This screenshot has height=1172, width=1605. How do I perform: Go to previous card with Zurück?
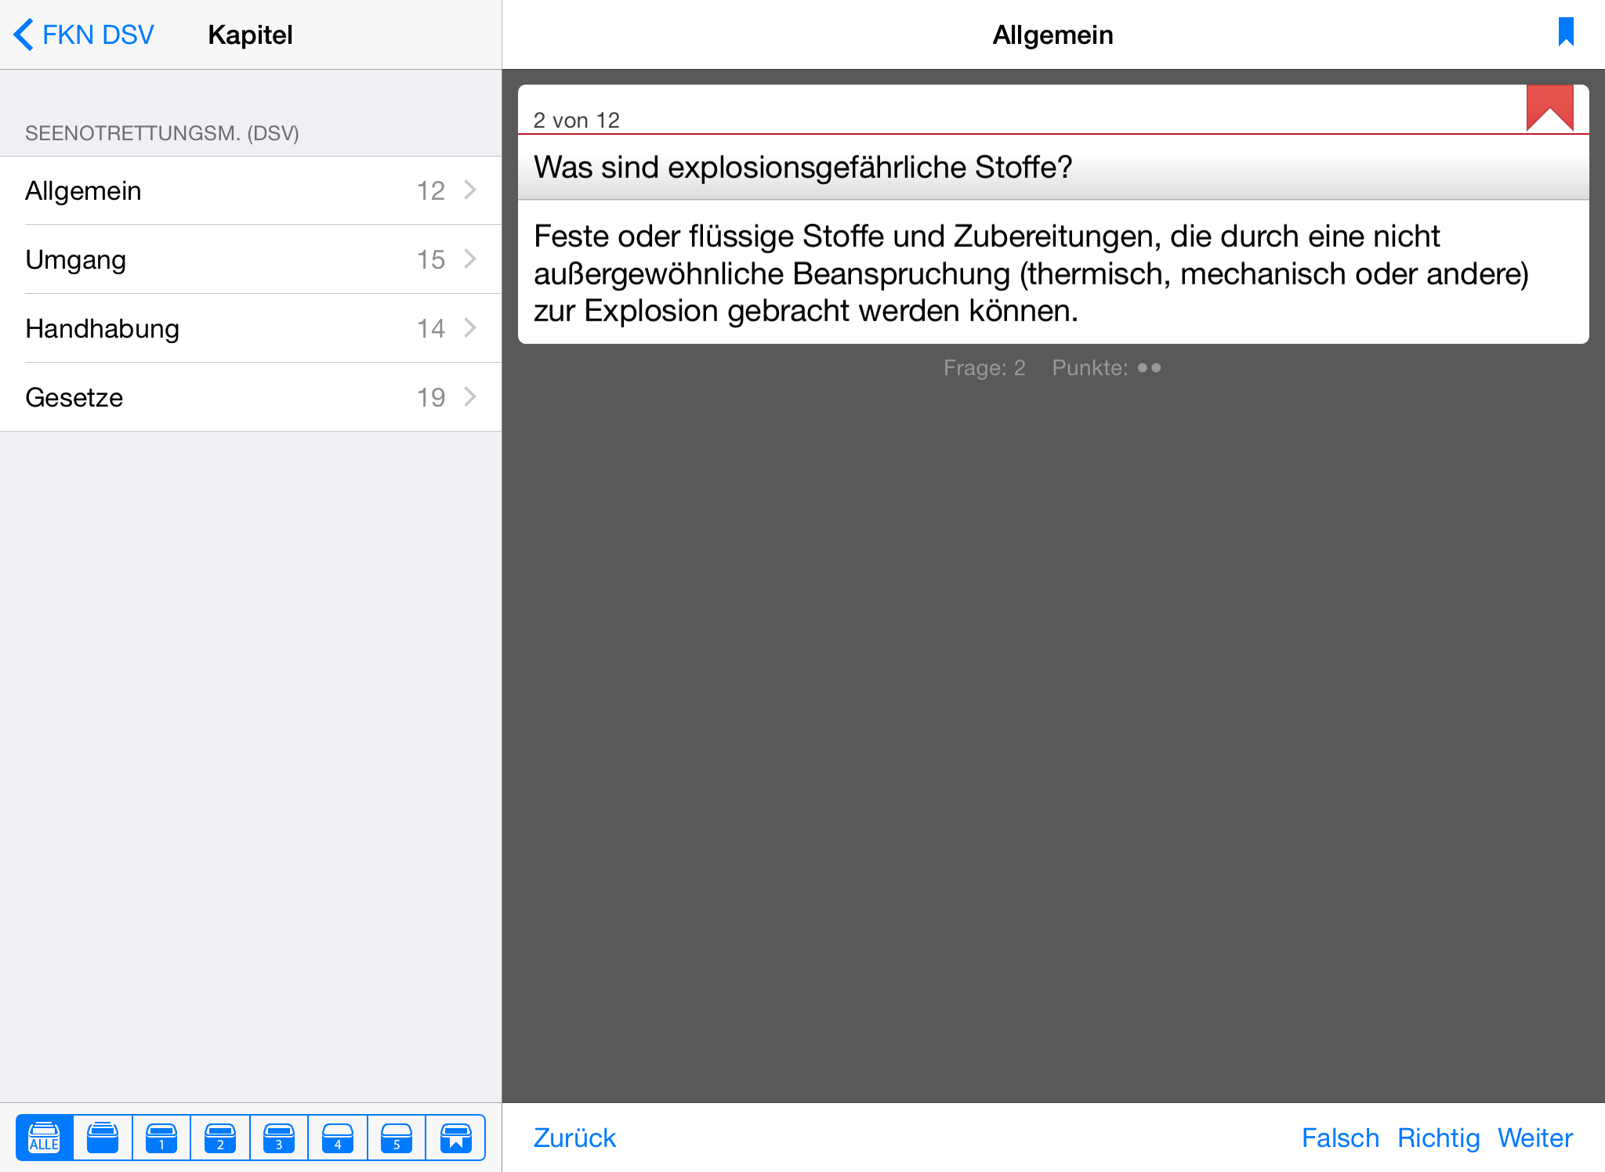(574, 1138)
